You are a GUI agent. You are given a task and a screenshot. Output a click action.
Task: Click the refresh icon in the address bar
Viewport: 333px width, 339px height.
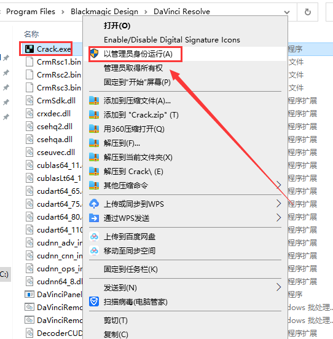click(308, 12)
